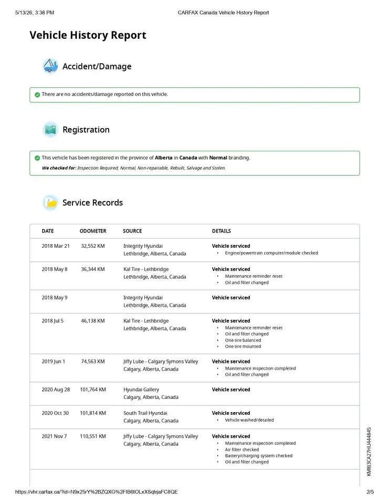
Task: Click the date '2020 Oct 30'
Action: coord(55,413)
